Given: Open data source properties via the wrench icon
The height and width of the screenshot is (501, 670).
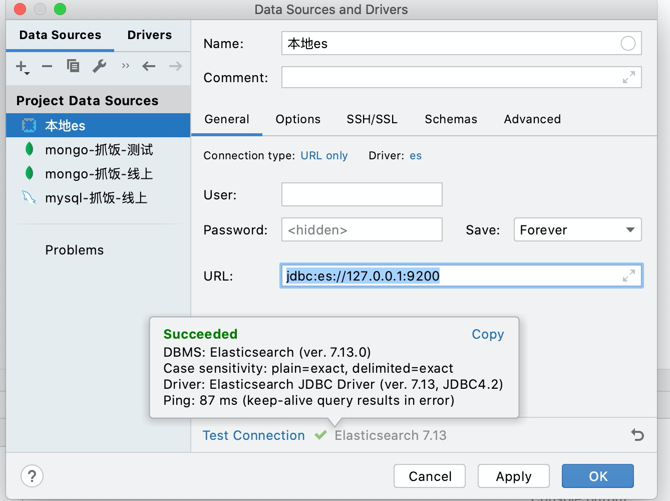Looking at the screenshot, I should coord(99,66).
